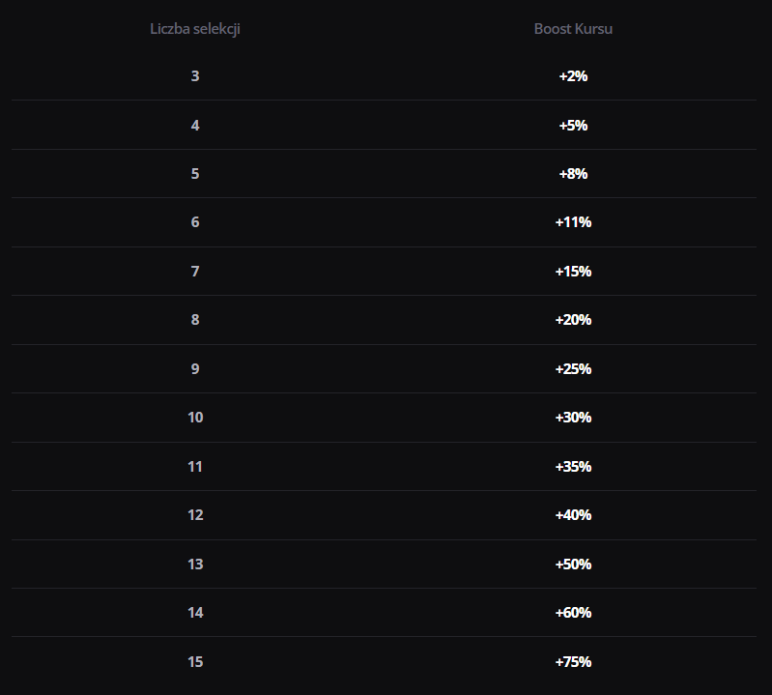Click the +11% boost entry

coord(573,222)
